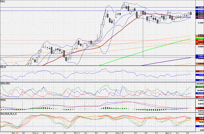Viewport: 204px width, 134px height.
Task: Click the red 0.0913 level tag
Action: point(200,44)
